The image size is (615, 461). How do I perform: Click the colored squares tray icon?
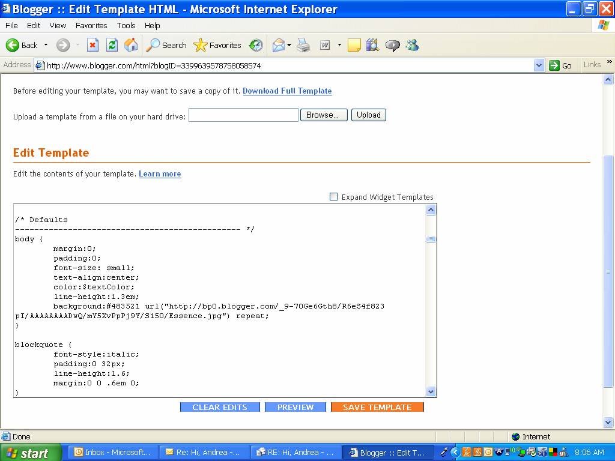click(553, 452)
